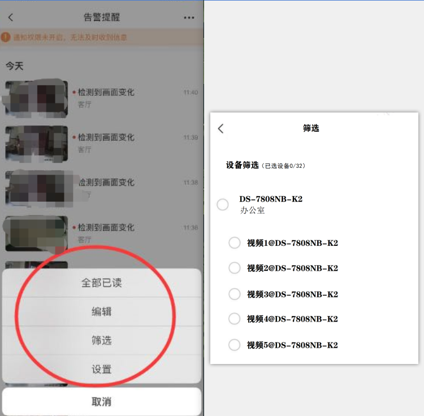This screenshot has height=416, width=424.
Task: Tap the notification permission warning banner text
Action: click(x=70, y=37)
